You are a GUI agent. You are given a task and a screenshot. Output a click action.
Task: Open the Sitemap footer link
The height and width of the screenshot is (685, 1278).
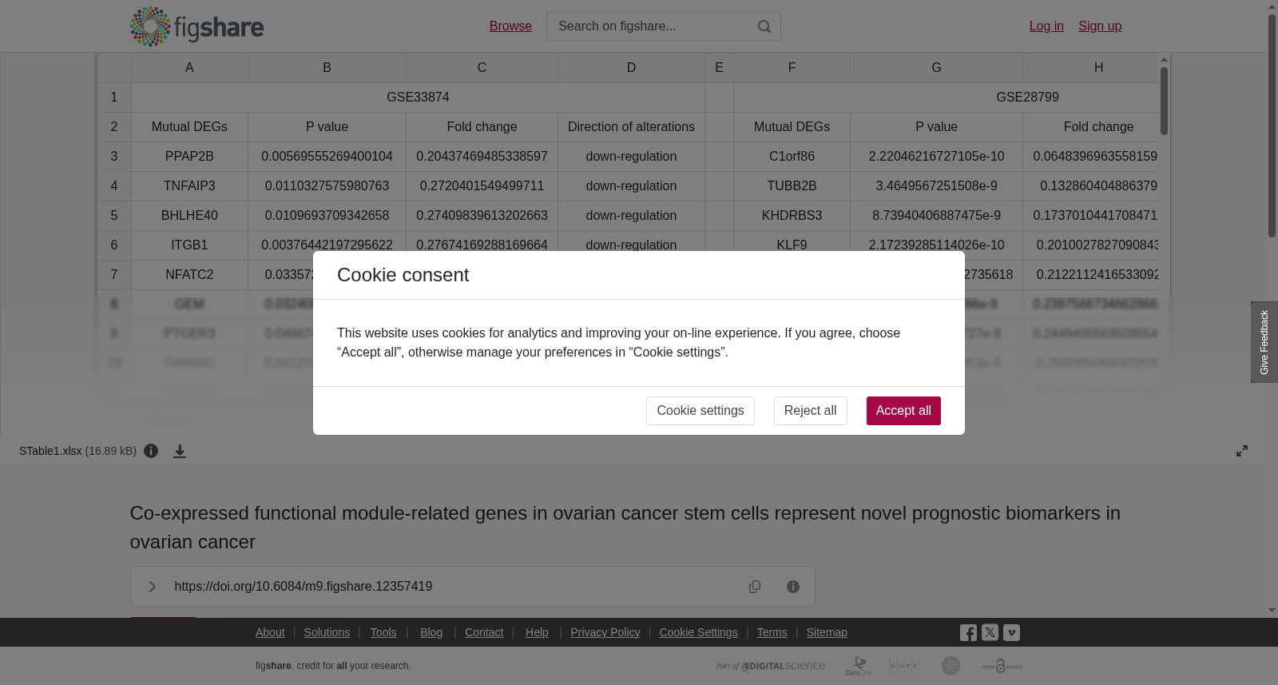pos(827,632)
